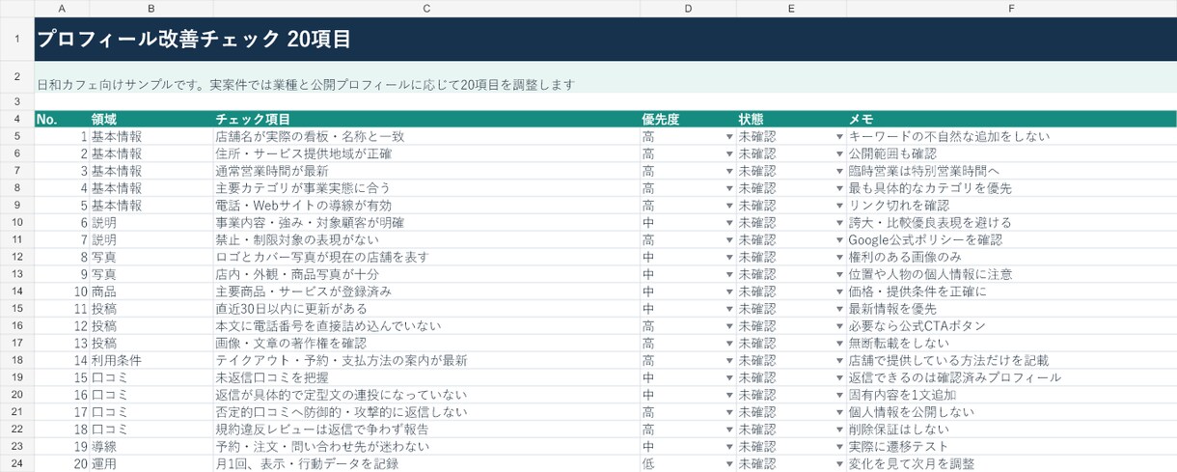This screenshot has width=1177, height=472.
Task: Select cell 事業内容・強み・対象顧客が明確
Action: click(x=426, y=223)
